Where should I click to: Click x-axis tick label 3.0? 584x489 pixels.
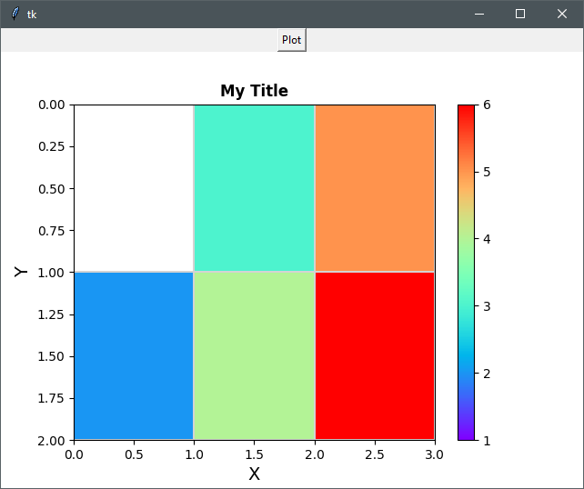[435, 454]
